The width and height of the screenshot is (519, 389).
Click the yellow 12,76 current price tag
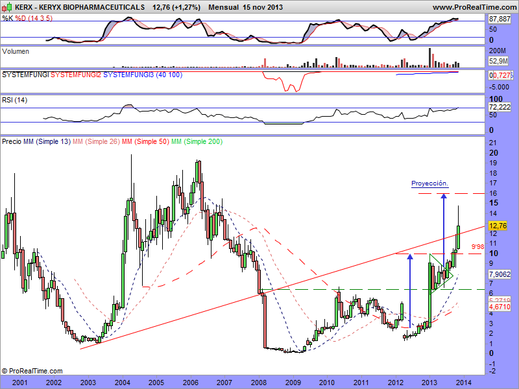tap(498, 226)
